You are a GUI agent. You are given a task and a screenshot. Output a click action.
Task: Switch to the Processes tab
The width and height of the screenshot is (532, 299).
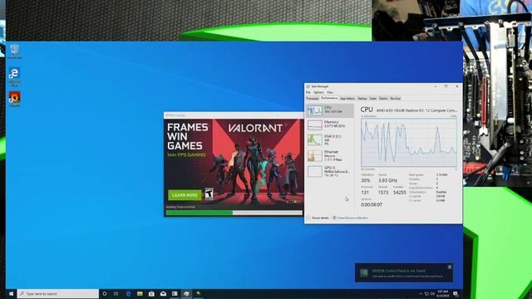click(x=313, y=98)
